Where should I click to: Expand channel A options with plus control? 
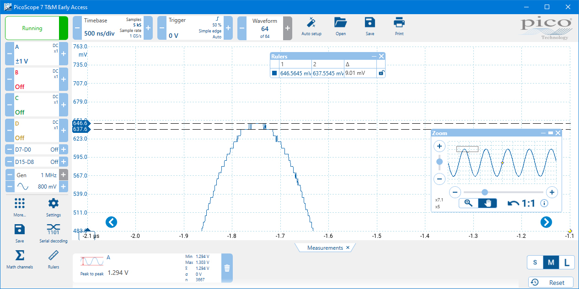click(63, 53)
